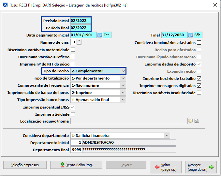Image resolution: width=221 pixels, height=176 pixels.
Task: Click the ADMINISTRACAO department name
Action: point(98,142)
